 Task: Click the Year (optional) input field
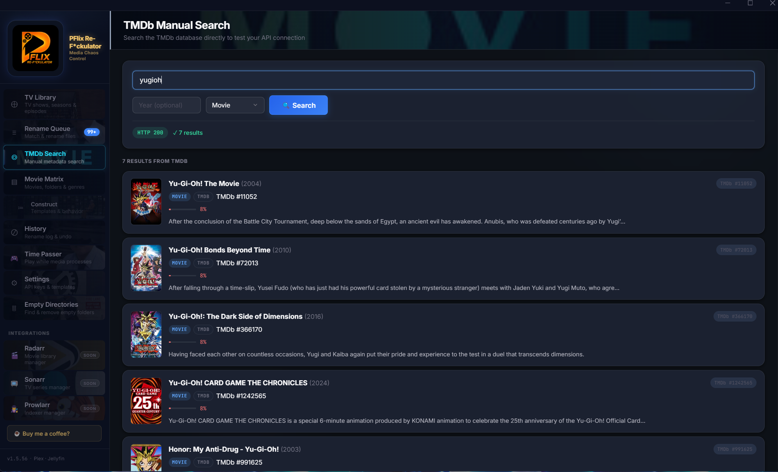click(166, 105)
